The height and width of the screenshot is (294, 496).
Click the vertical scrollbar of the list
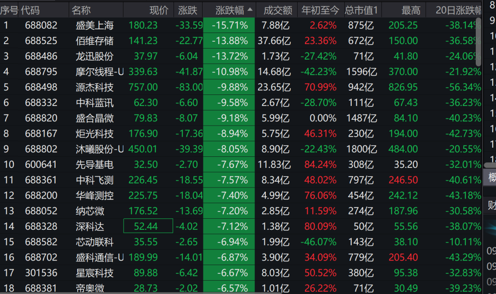click(479, 42)
